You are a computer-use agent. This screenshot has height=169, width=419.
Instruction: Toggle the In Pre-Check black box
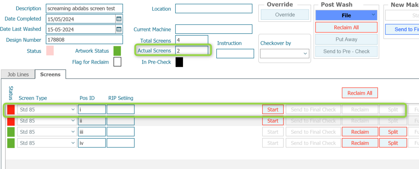tap(180, 62)
